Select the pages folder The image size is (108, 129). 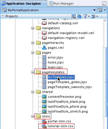(47, 53)
